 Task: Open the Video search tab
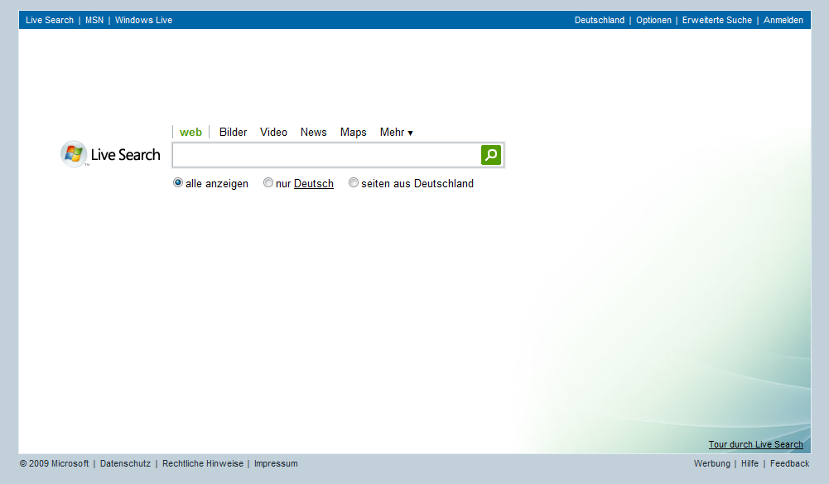pyautogui.click(x=273, y=133)
